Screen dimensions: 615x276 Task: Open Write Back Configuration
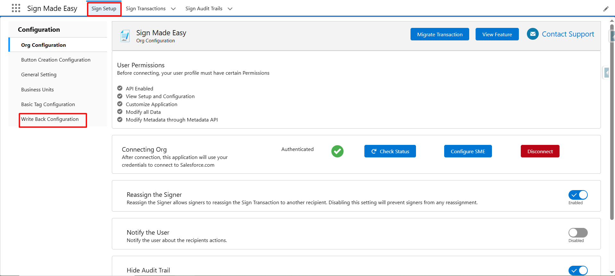[x=50, y=119]
